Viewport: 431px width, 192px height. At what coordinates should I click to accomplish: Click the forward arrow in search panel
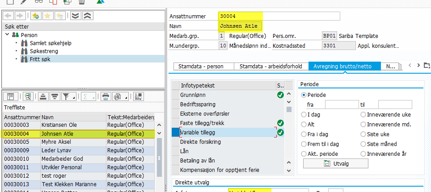pos(21,16)
